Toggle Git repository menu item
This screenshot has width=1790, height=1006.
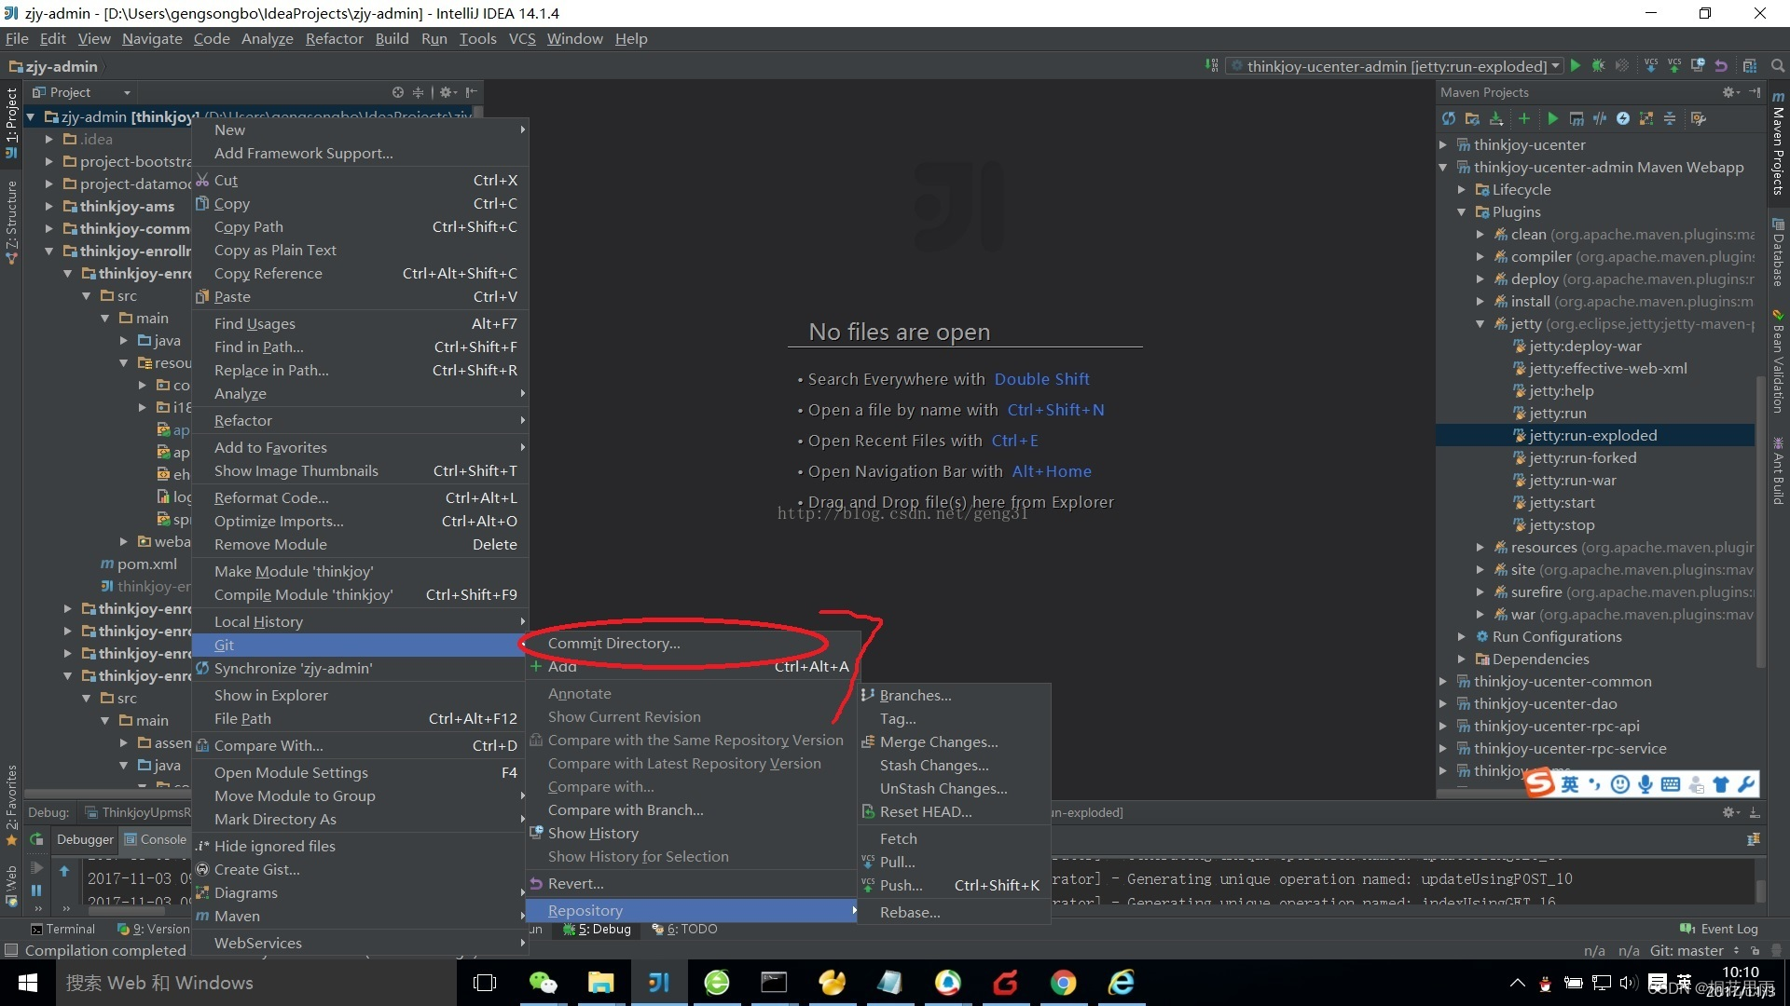click(x=585, y=910)
